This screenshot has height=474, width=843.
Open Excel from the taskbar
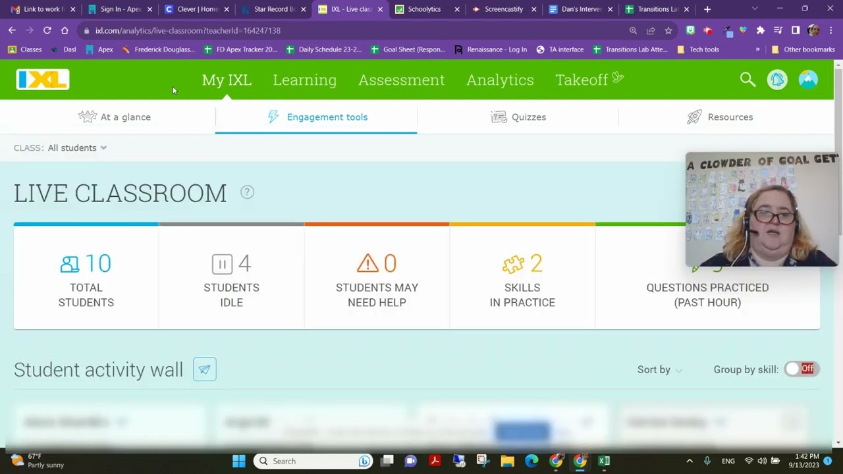coord(604,461)
